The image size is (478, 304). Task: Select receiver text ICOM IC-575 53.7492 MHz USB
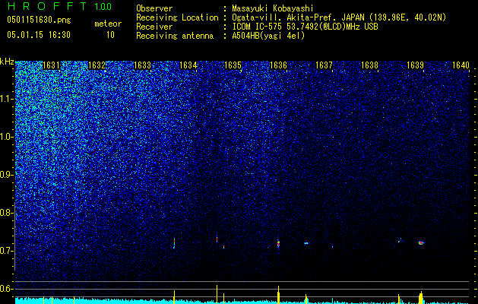(305, 27)
